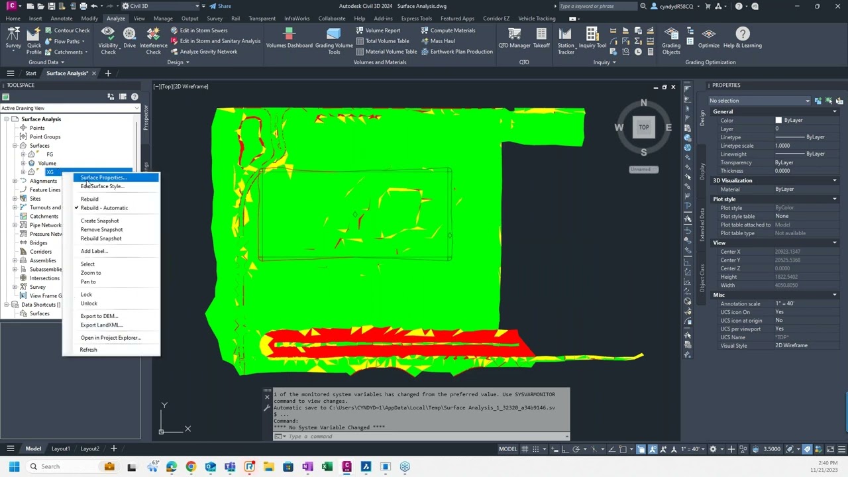Expand the FG surface node
848x477 pixels.
pyautogui.click(x=23, y=154)
